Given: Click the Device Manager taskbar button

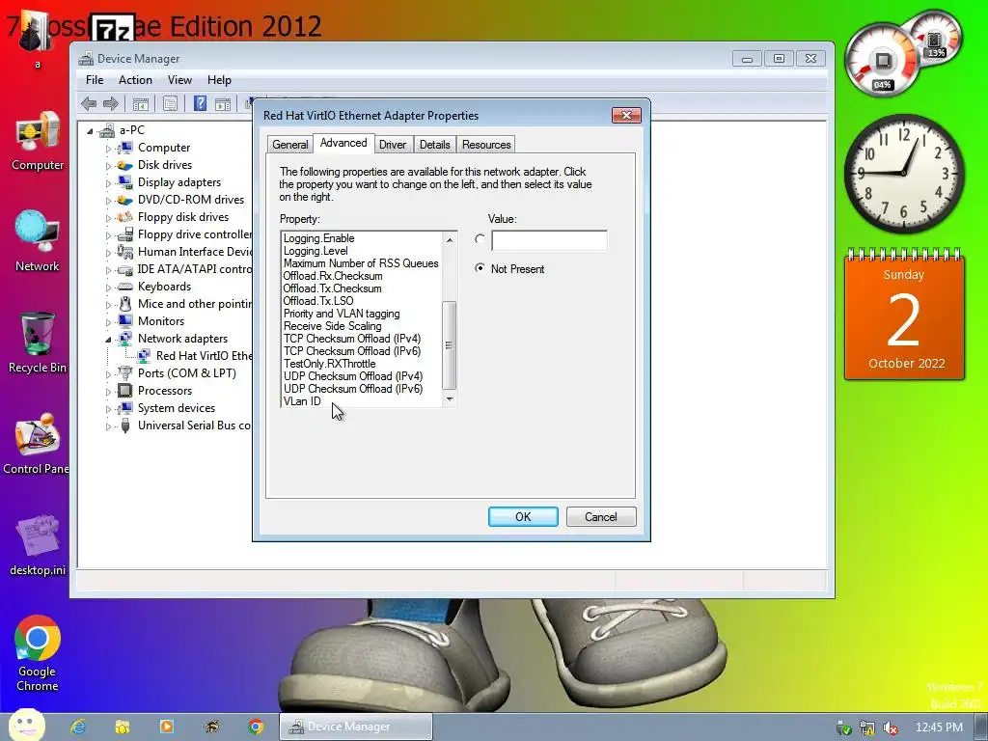Looking at the screenshot, I should [x=356, y=727].
